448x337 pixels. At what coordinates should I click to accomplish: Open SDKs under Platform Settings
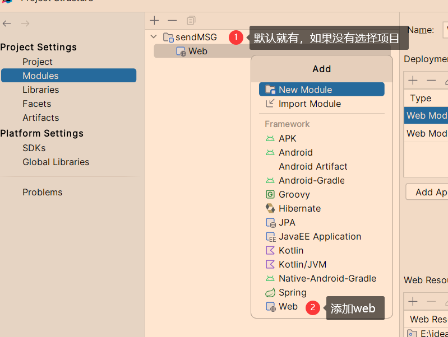pos(34,148)
